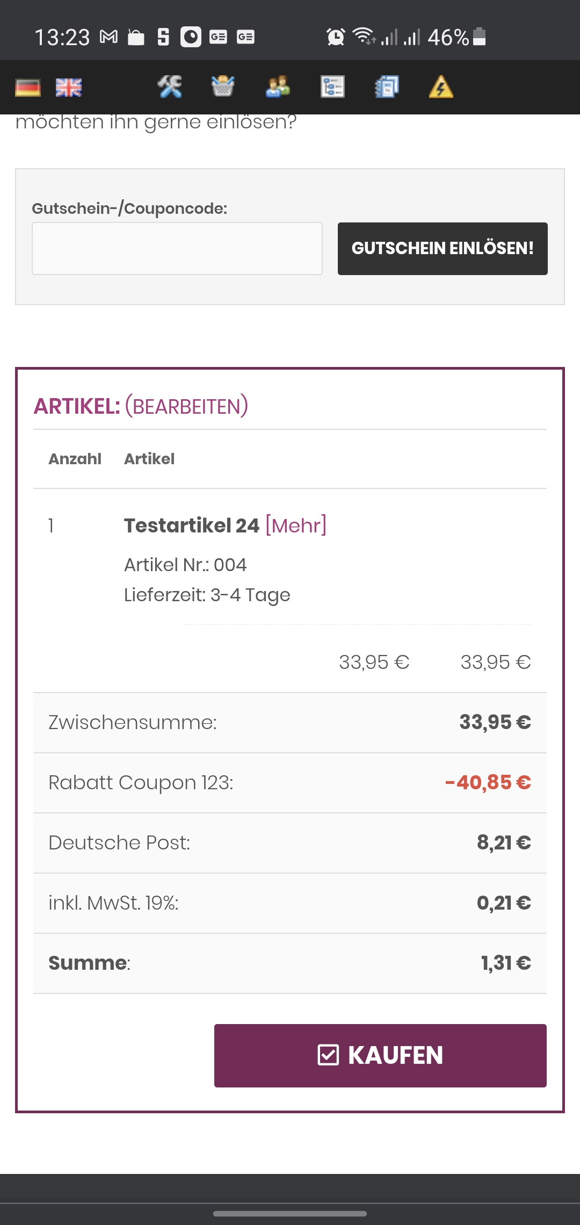Open the wrench and screwdriver tools icon

(x=170, y=87)
